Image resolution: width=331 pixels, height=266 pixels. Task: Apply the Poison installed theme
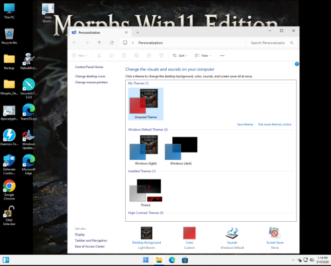coord(146,193)
